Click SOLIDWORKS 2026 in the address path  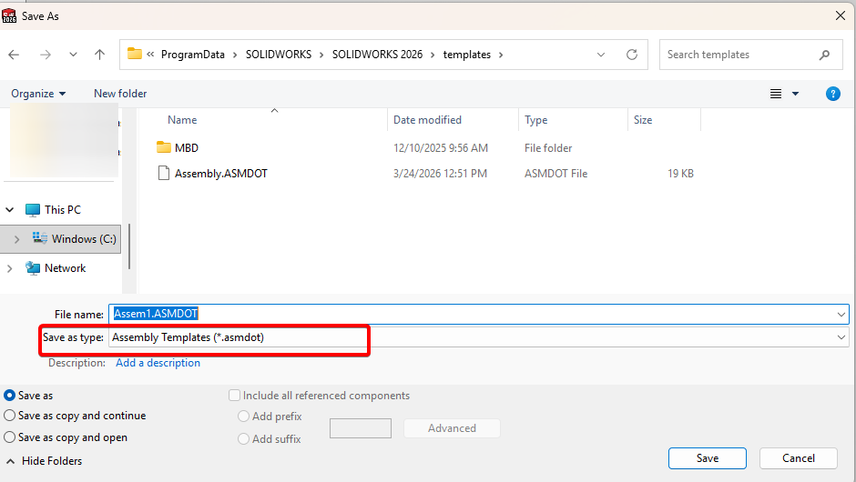click(x=377, y=55)
